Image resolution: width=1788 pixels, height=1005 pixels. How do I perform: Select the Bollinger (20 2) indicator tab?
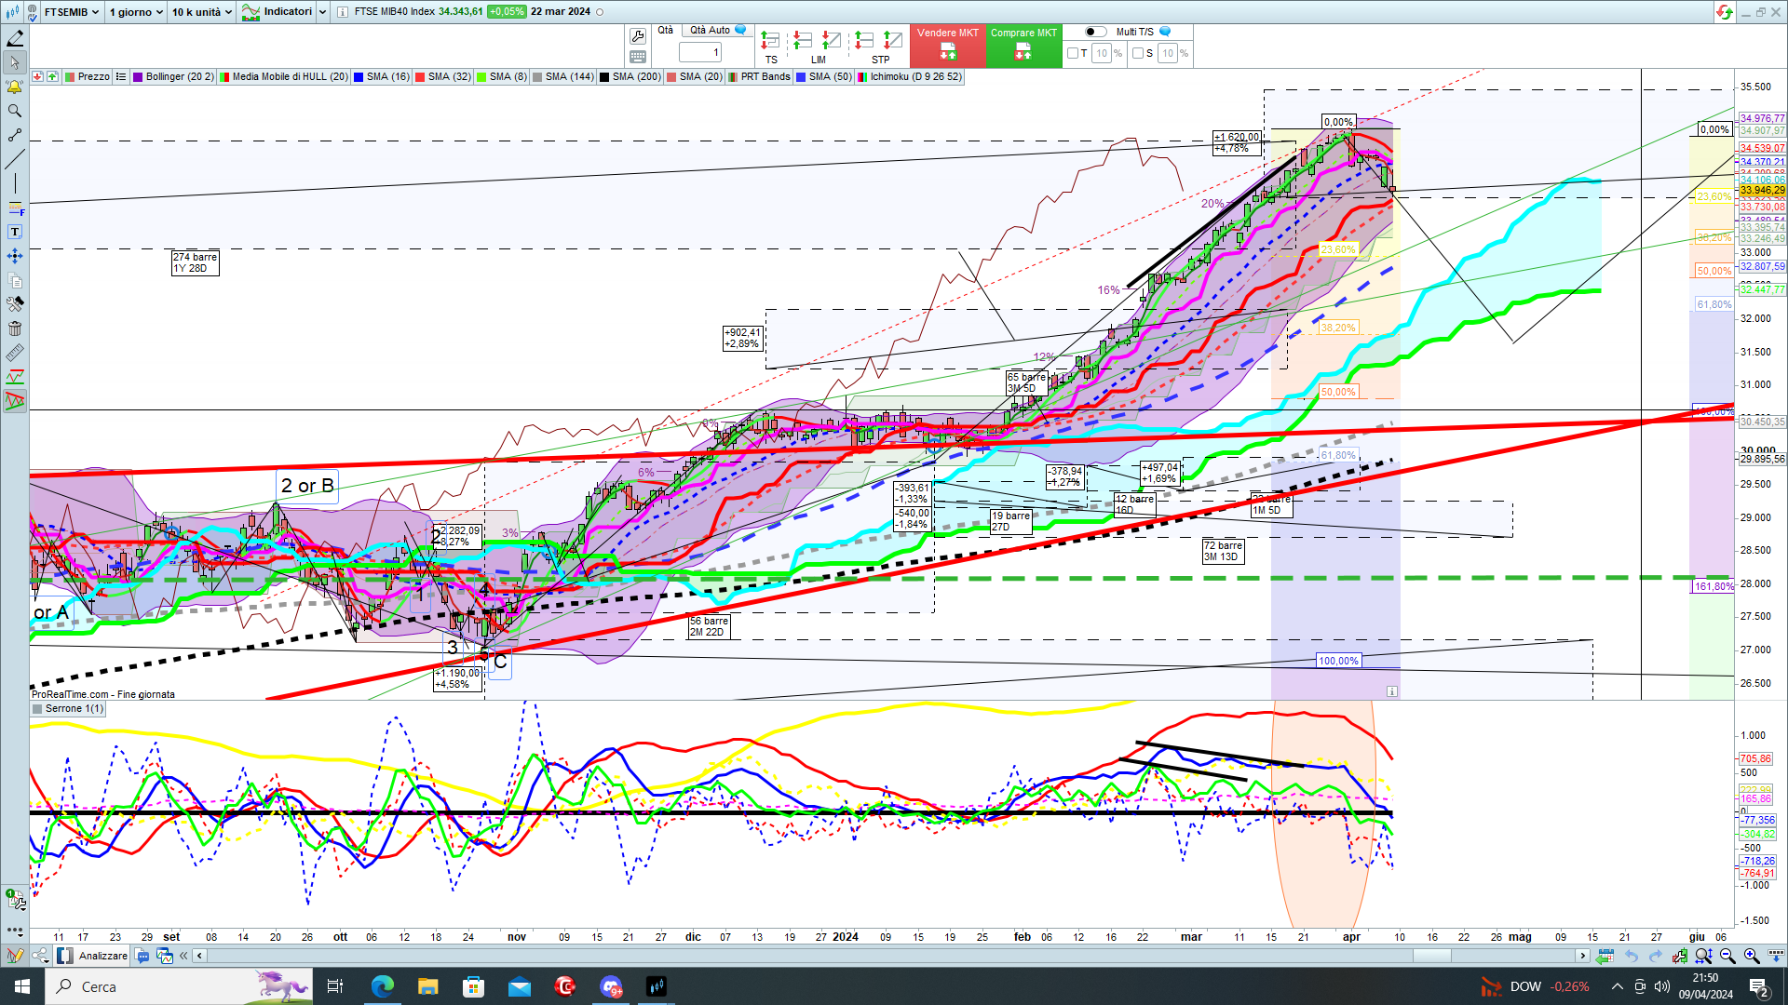[x=173, y=77]
